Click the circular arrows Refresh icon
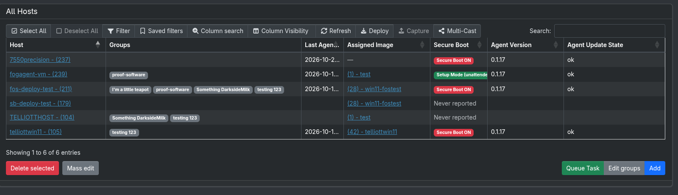 pos(324,31)
